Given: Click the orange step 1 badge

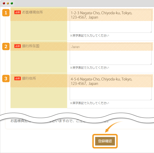Looking at the screenshot, I should pos(6,13).
